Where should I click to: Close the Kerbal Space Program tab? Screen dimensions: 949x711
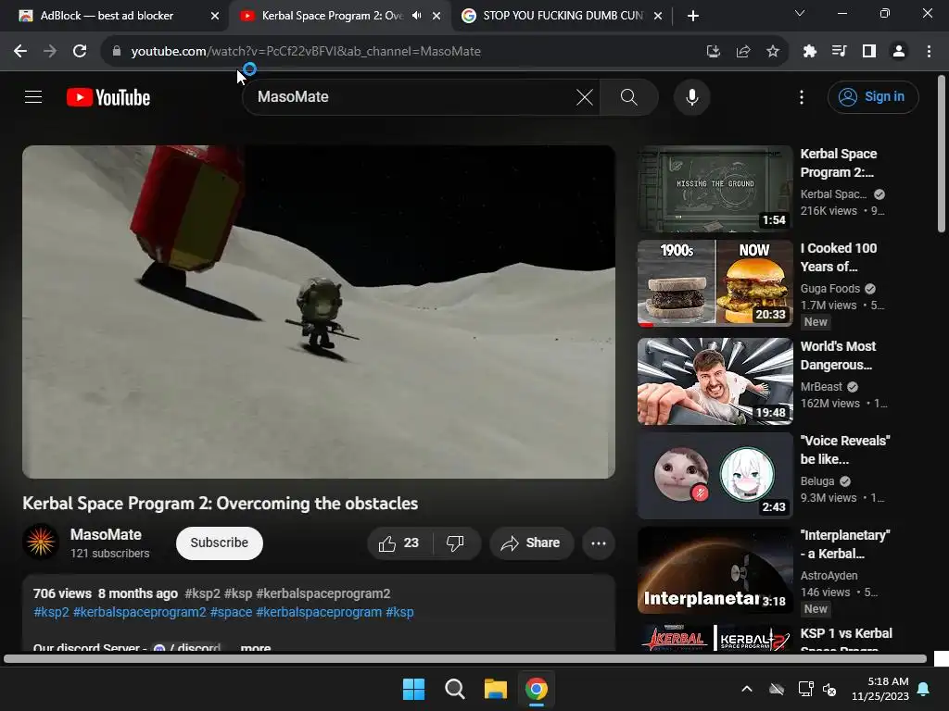point(437,16)
